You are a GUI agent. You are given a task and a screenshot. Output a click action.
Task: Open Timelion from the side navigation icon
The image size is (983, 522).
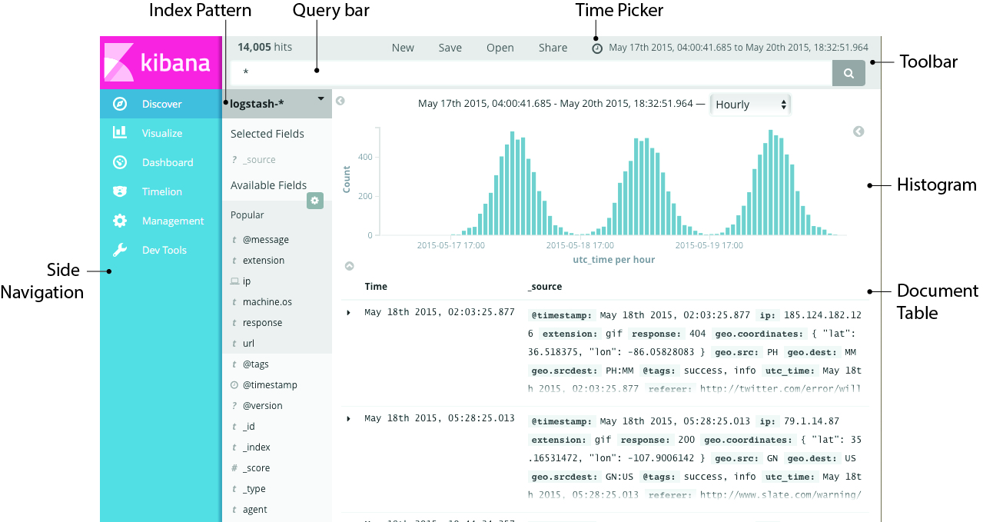pyautogui.click(x=120, y=191)
